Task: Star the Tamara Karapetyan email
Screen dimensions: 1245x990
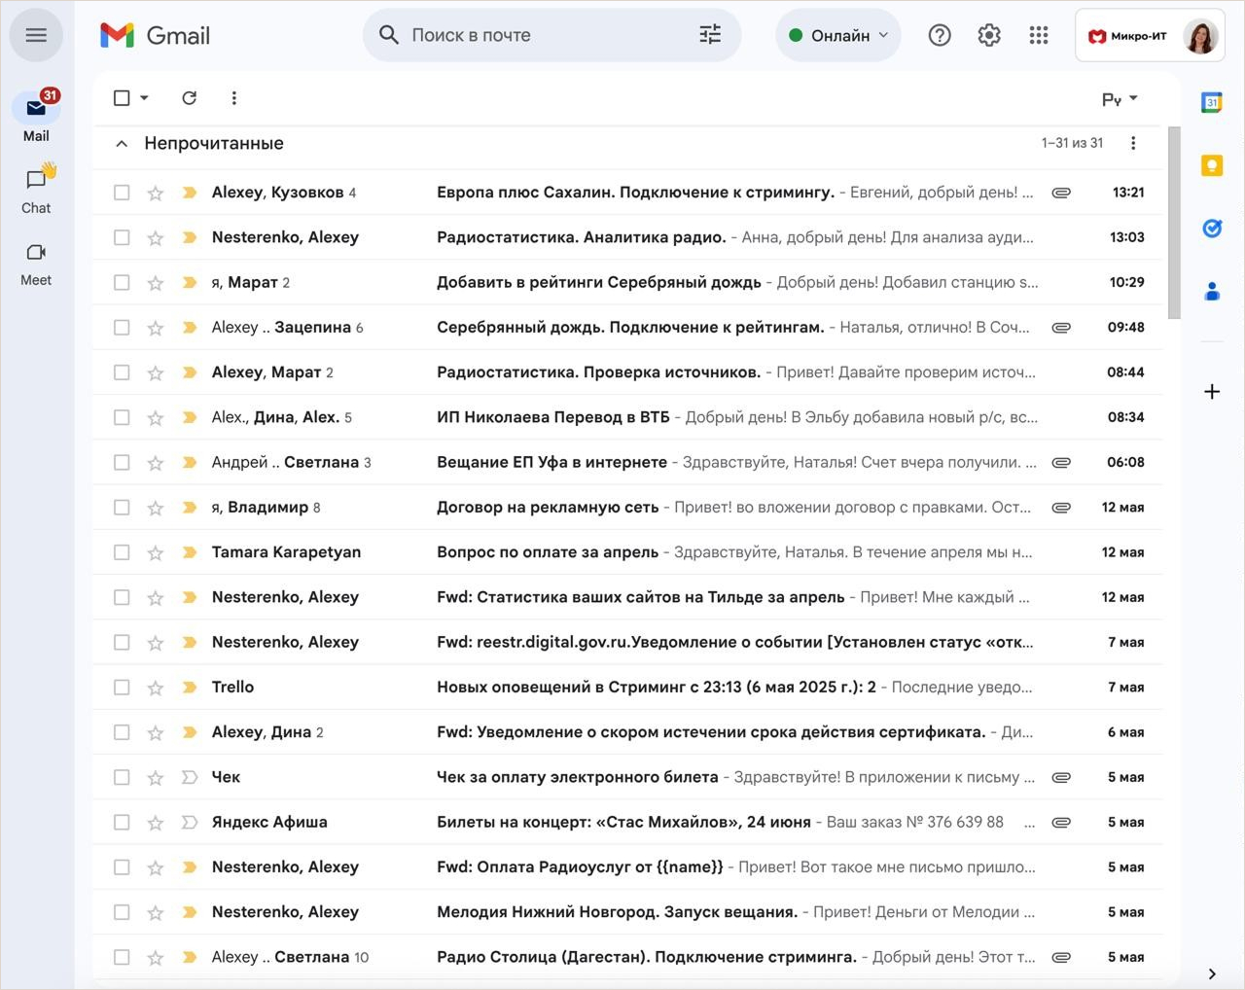Action: (x=156, y=552)
